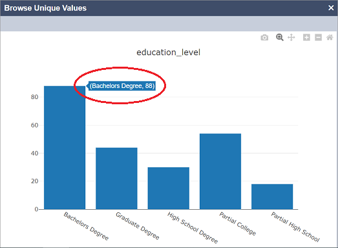Viewport: 338px width, 248px height.
Task: Click the 60 y-axis tick label
Action: pos(34,125)
